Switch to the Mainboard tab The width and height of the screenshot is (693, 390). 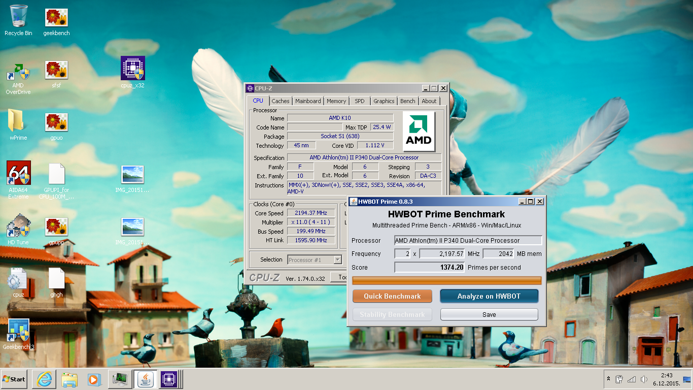[x=308, y=101]
